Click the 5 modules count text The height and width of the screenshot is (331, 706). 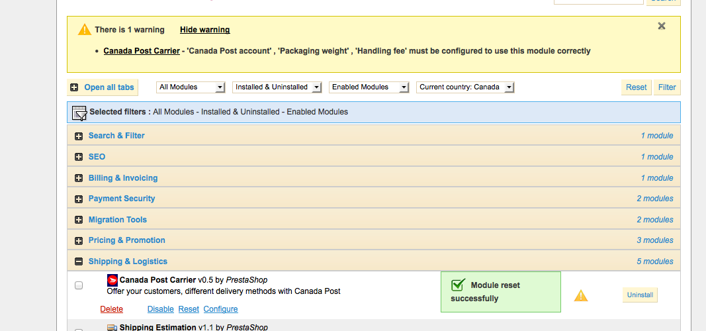[655, 261]
